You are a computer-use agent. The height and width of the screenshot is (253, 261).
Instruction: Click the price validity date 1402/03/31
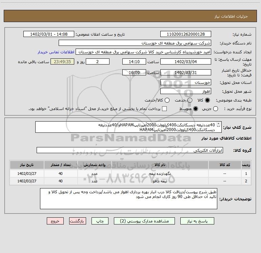click(186, 72)
